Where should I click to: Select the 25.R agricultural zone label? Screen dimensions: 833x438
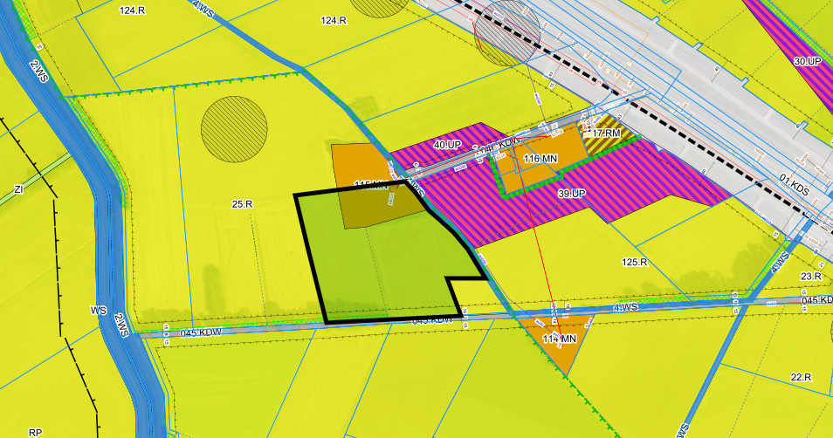(242, 204)
